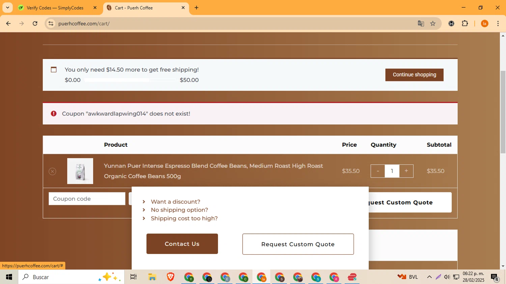Click the scrollbar up arrow
The height and width of the screenshot is (284, 506).
(503, 35)
